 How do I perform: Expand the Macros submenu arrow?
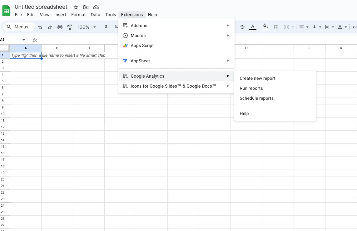pyautogui.click(x=228, y=36)
